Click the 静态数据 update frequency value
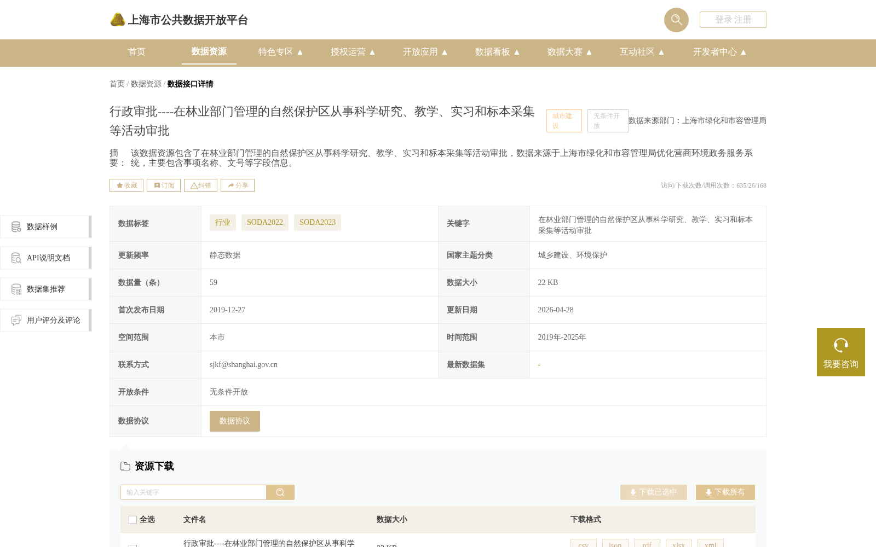This screenshot has height=547, width=876. (x=225, y=255)
